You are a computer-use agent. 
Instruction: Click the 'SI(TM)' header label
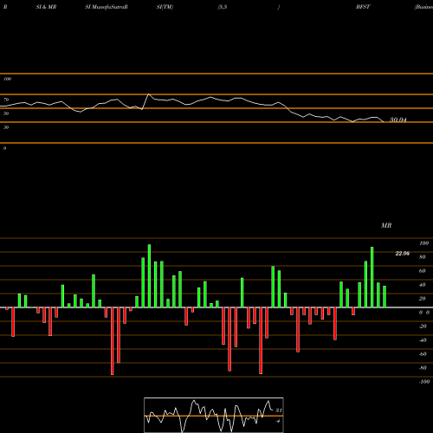[x=165, y=7]
